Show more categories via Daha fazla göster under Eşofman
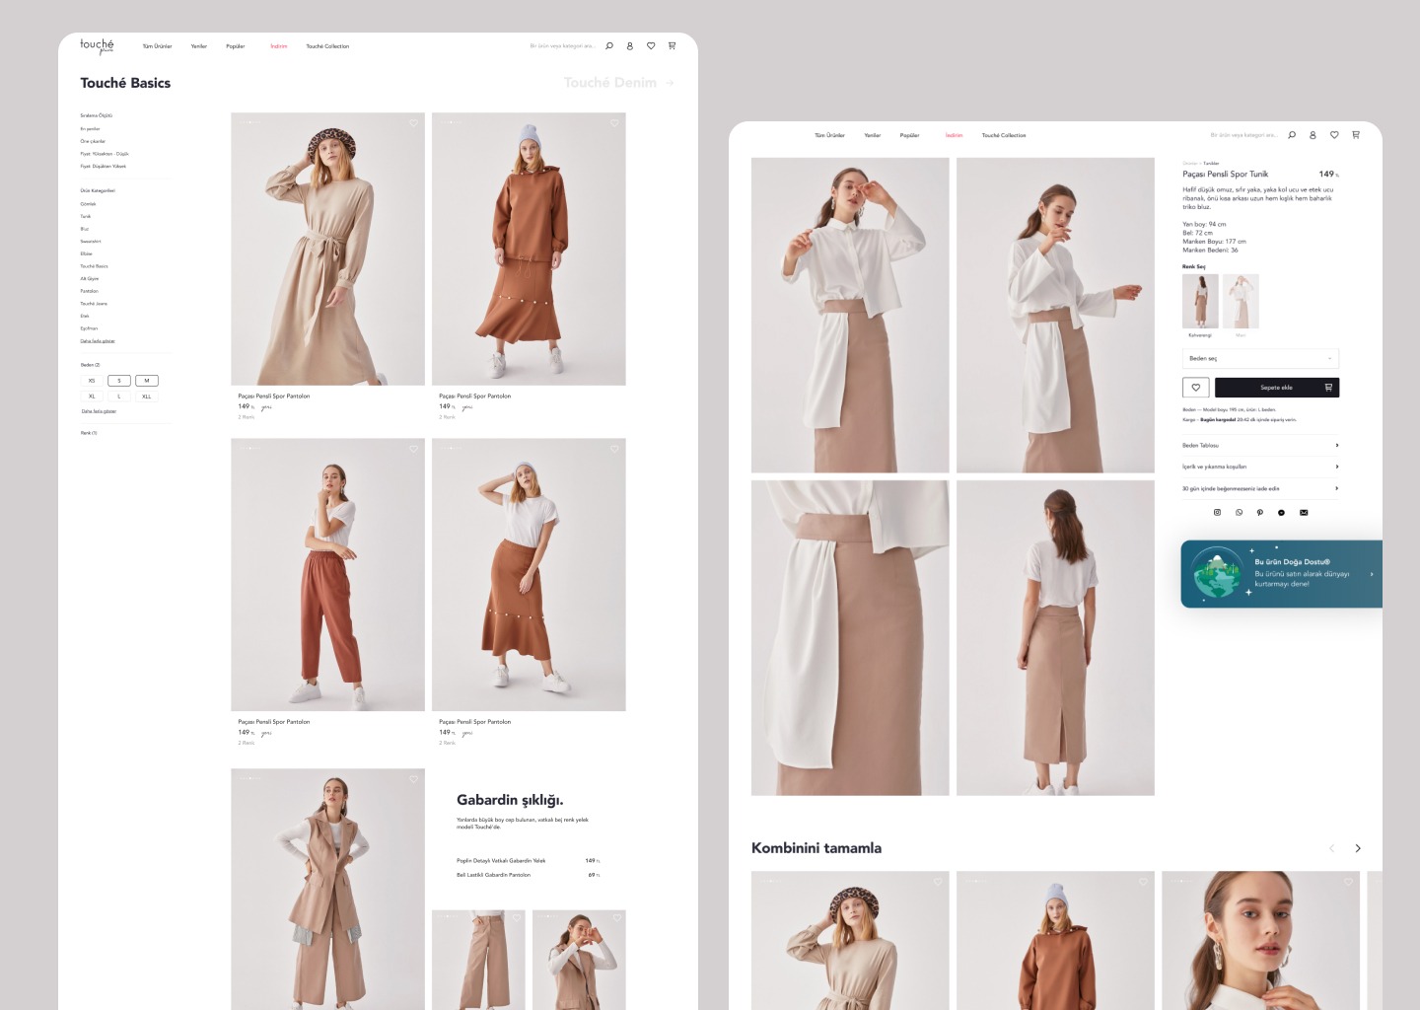1420x1010 pixels. [x=98, y=341]
